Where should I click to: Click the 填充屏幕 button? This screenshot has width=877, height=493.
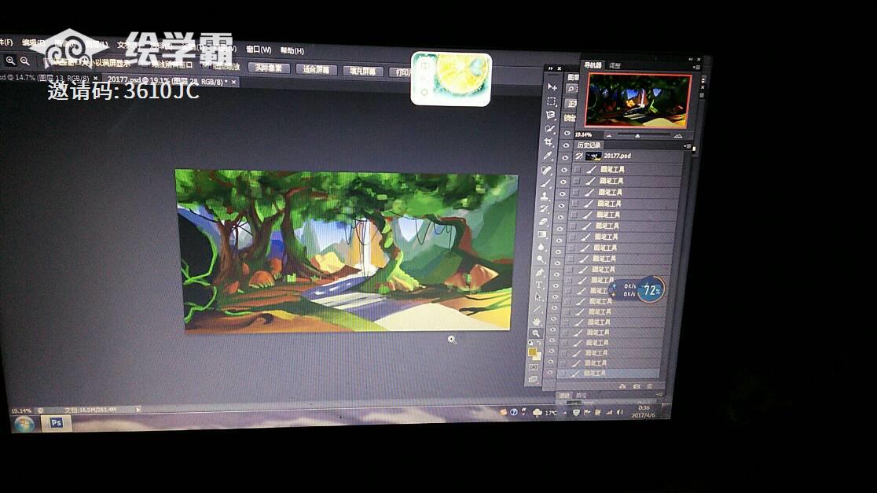tap(362, 71)
